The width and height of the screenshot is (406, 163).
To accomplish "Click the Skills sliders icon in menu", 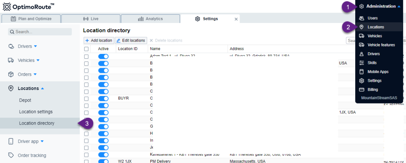I will pos(362,63).
